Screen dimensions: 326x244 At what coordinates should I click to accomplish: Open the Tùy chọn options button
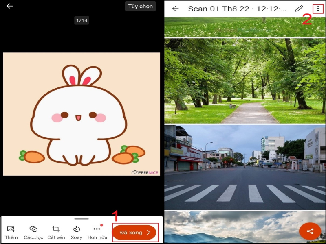click(x=140, y=6)
